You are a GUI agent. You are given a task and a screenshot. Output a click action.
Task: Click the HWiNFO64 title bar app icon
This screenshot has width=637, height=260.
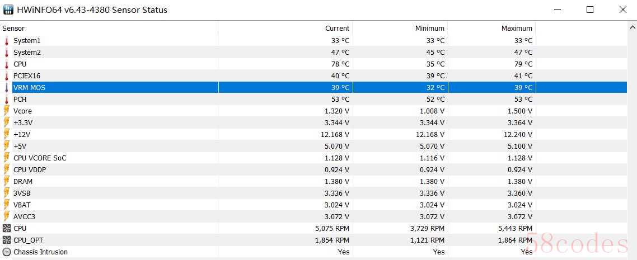pyautogui.click(x=8, y=10)
